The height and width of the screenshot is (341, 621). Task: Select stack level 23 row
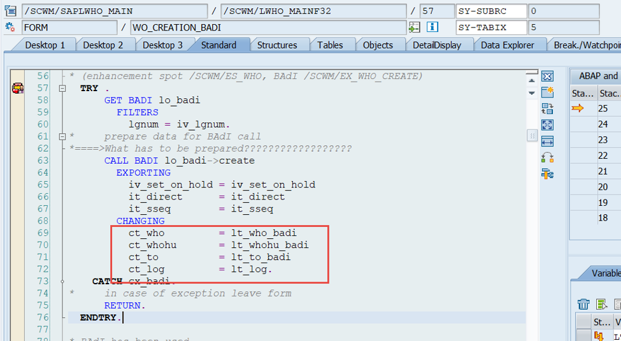(596, 140)
